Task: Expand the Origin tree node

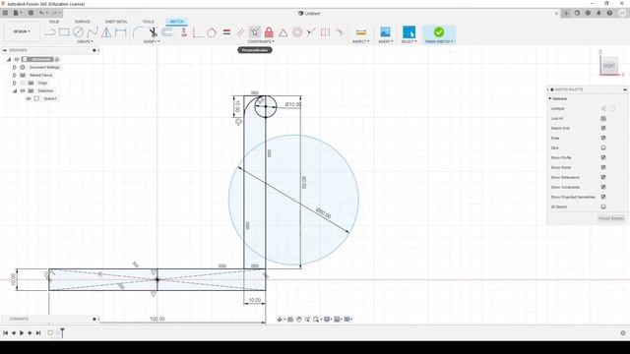Action: click(x=15, y=83)
